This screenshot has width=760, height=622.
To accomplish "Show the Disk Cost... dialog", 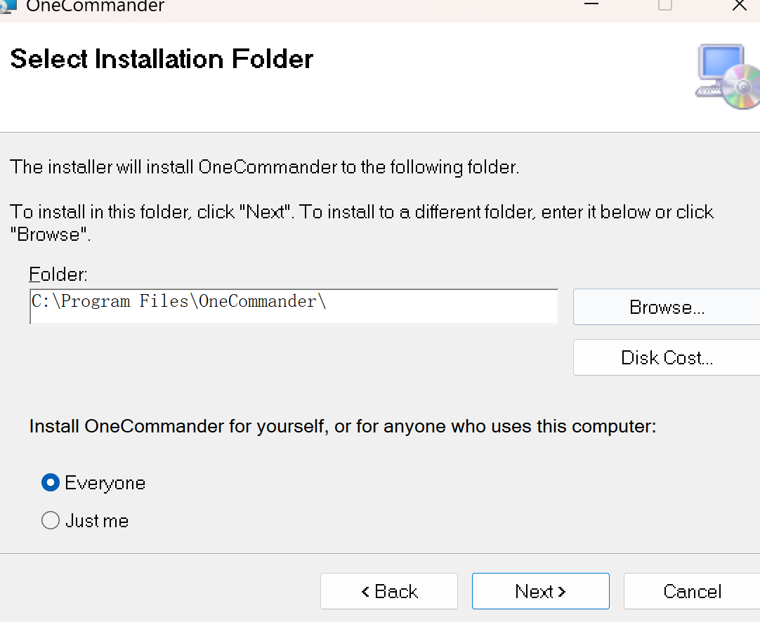I will click(x=666, y=358).
